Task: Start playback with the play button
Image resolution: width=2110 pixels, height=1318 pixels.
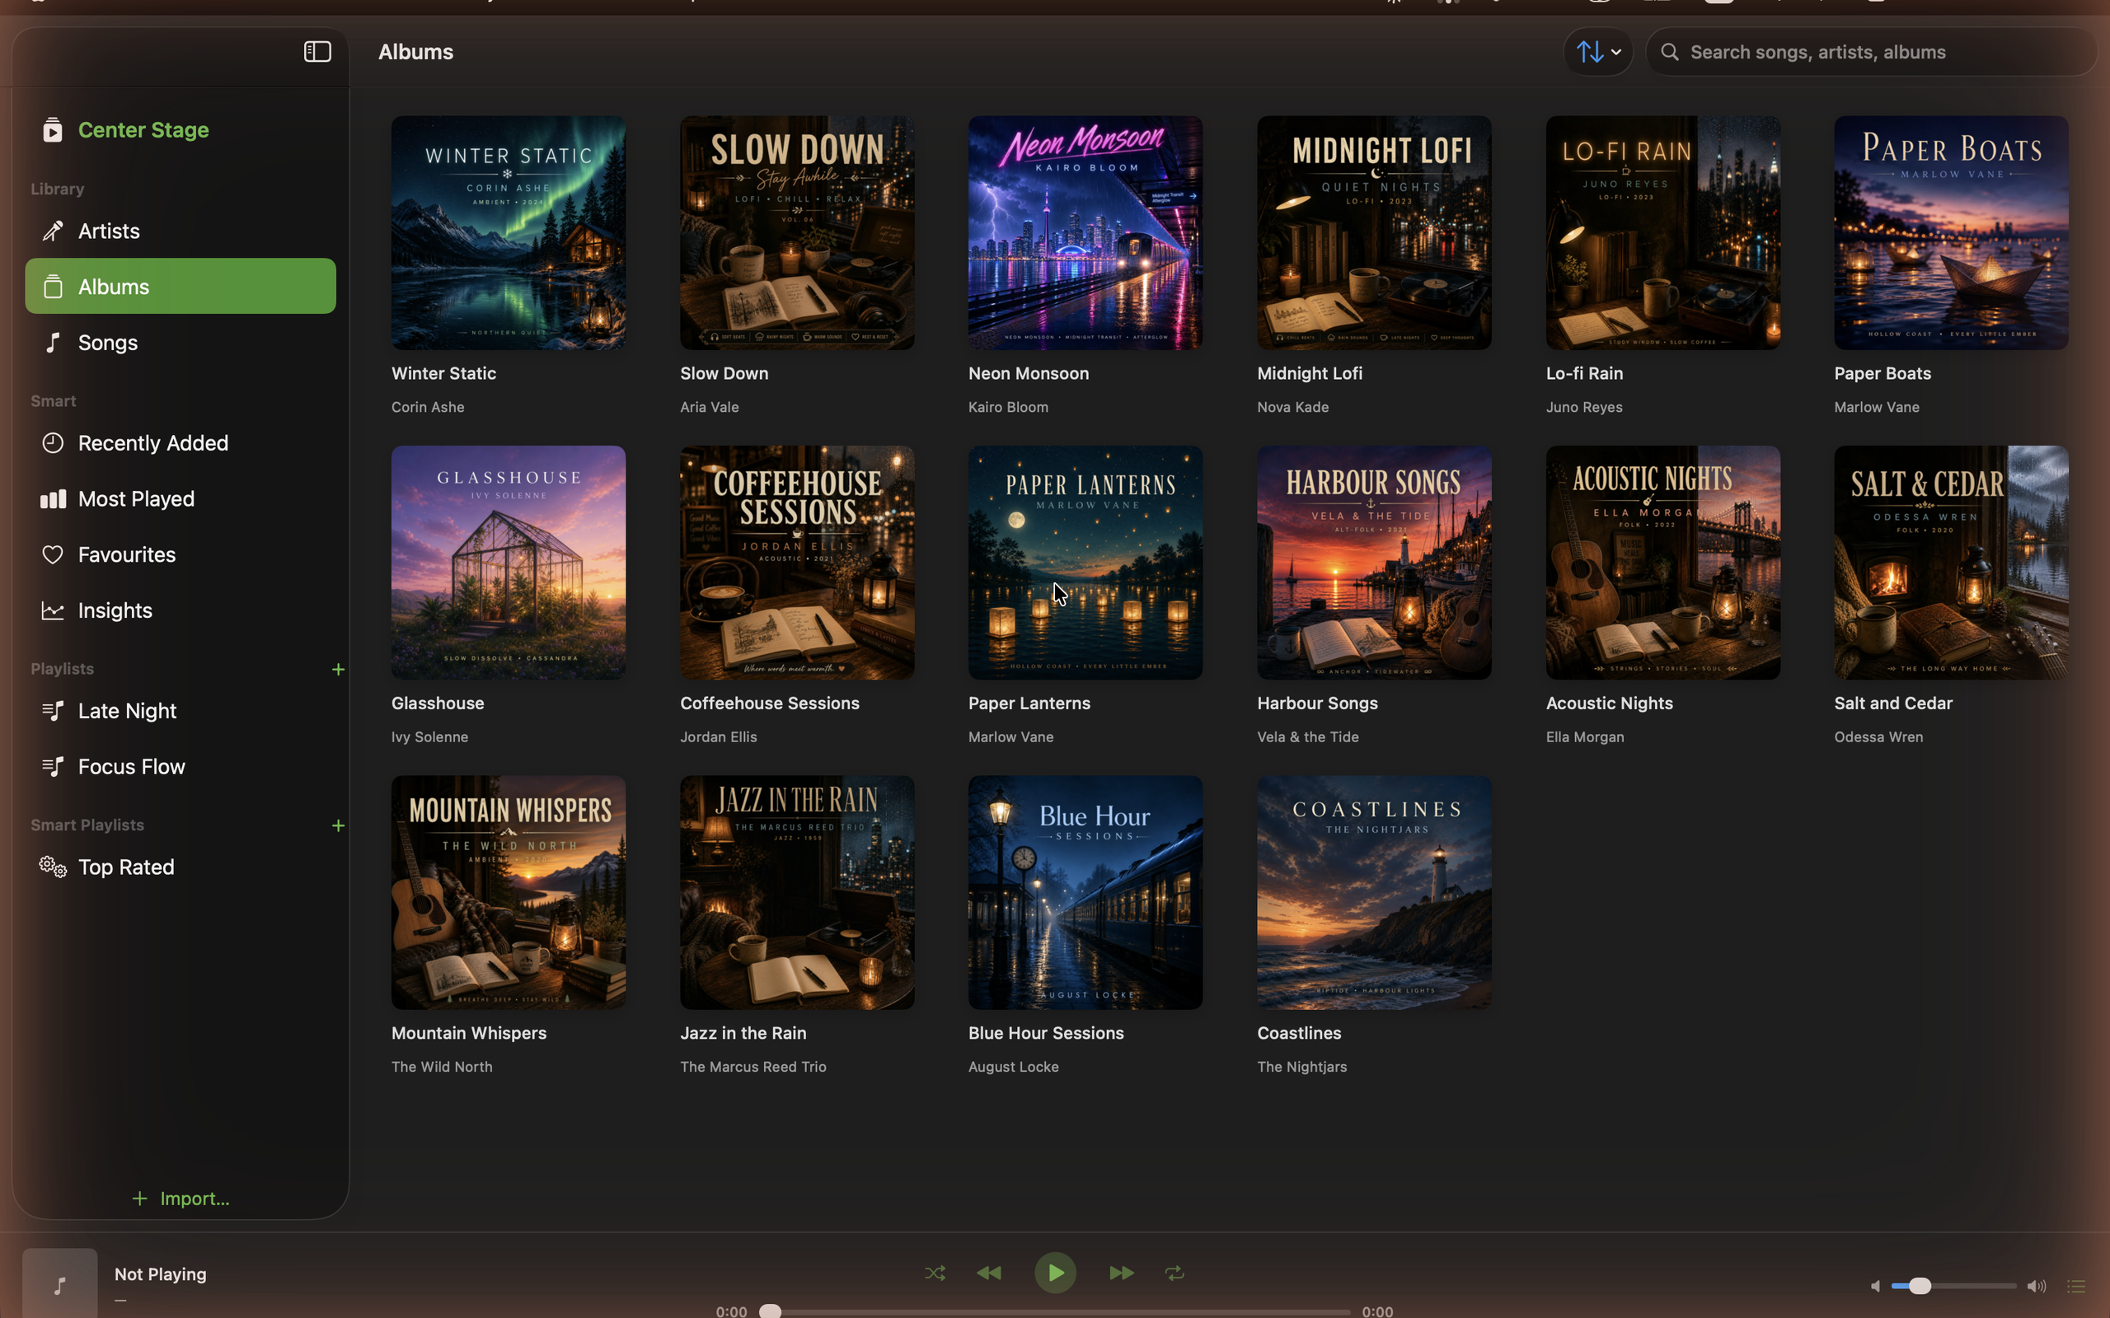Action: tap(1055, 1273)
